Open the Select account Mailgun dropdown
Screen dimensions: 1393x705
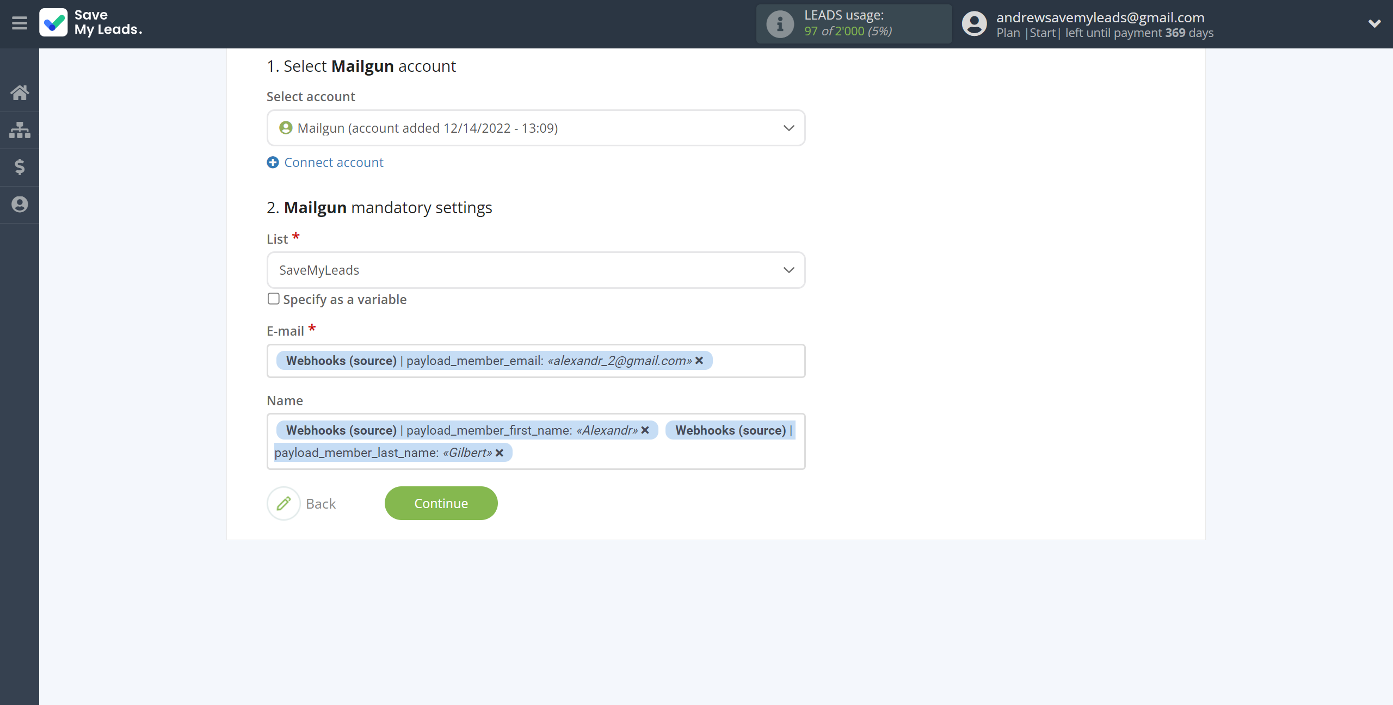tap(535, 128)
